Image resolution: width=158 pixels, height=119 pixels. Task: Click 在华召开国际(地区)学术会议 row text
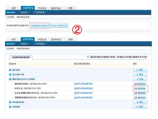36,93
